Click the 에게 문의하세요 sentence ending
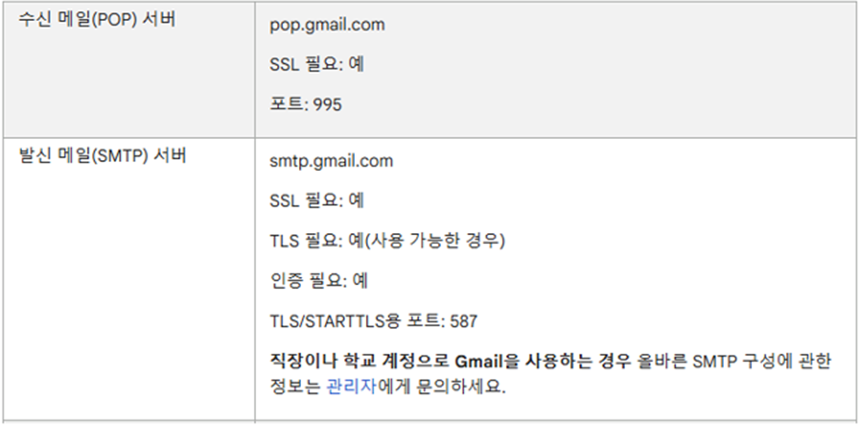 point(440,387)
